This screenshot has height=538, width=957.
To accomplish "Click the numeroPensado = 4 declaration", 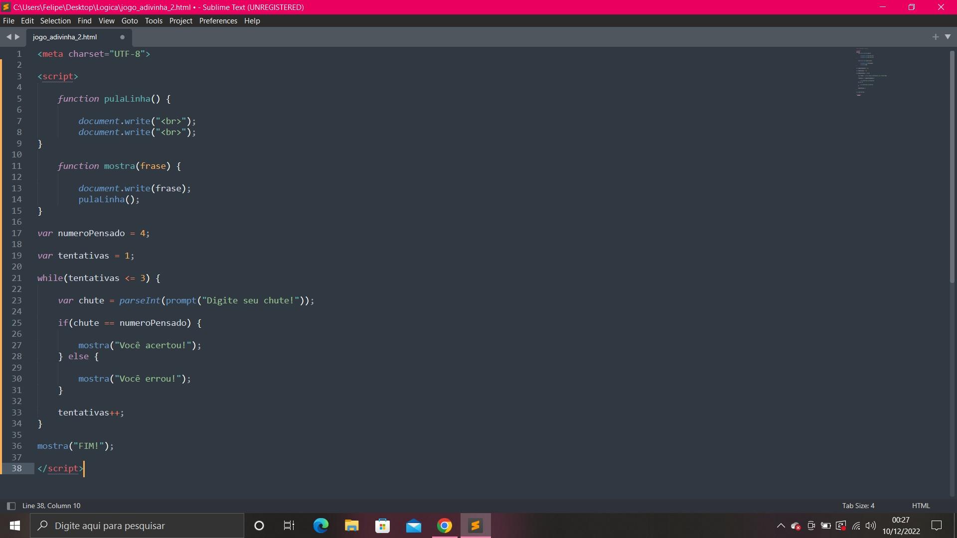I will pyautogui.click(x=93, y=233).
